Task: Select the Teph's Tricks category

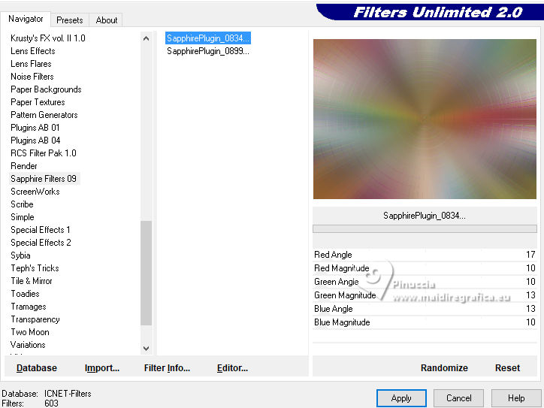Action: 35,268
